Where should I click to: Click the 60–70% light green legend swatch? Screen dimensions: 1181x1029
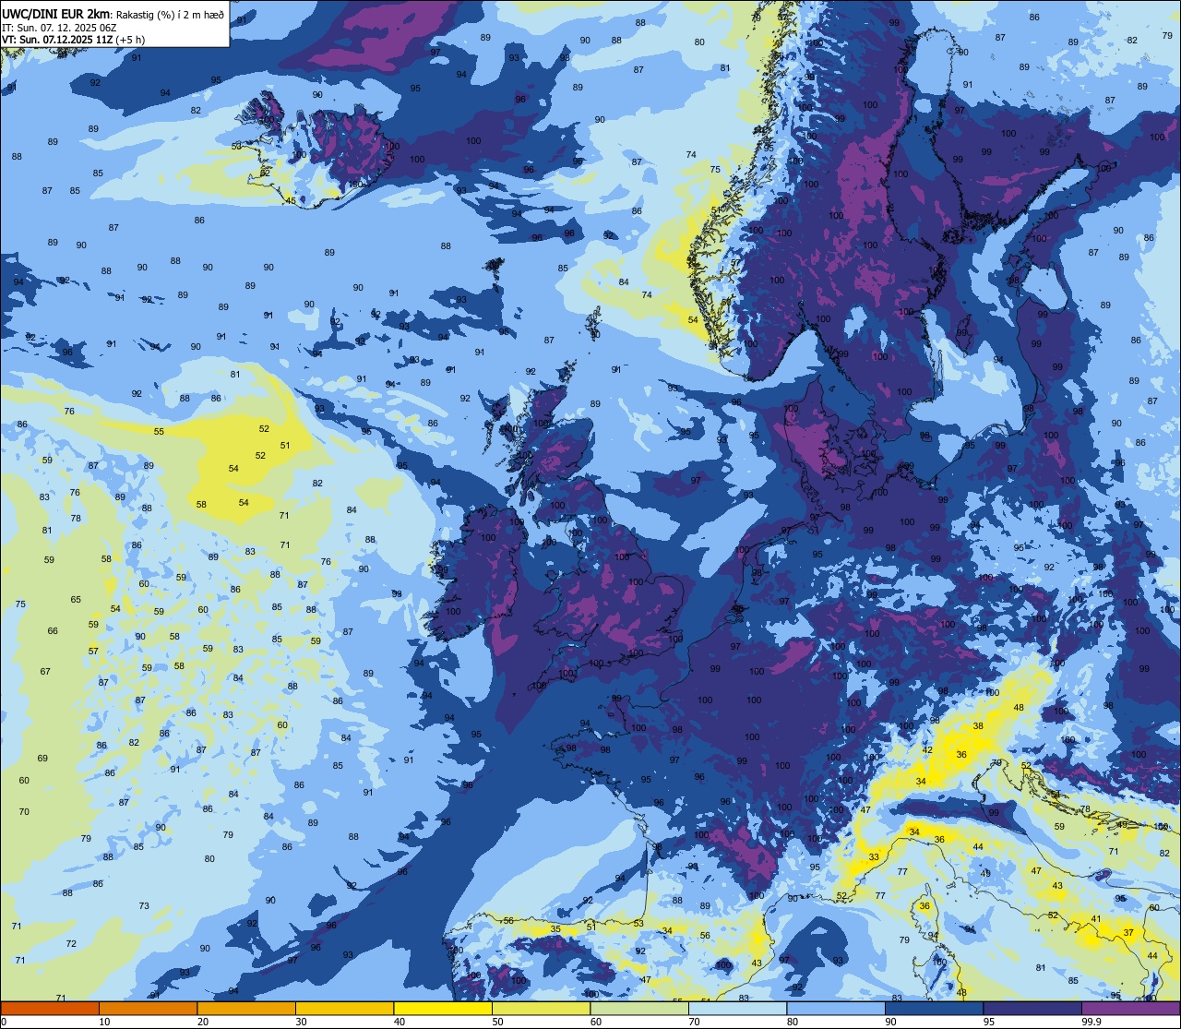pos(639,1008)
